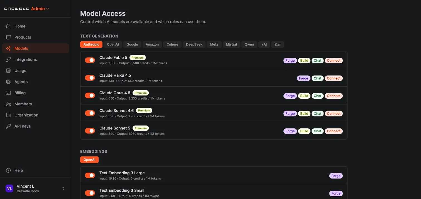The height and width of the screenshot is (199, 421).
Task: Click the Claude Sonnet 4.6 model name
Action: (117, 111)
